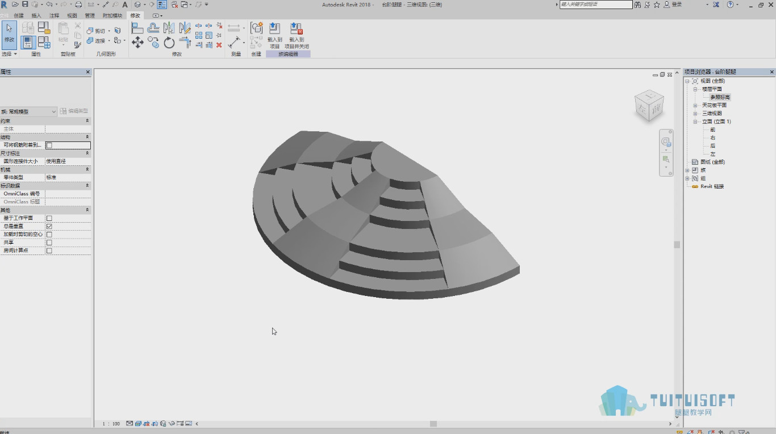Click the Steering Wheels navigation icon
The width and height of the screenshot is (776, 434).
tap(666, 143)
